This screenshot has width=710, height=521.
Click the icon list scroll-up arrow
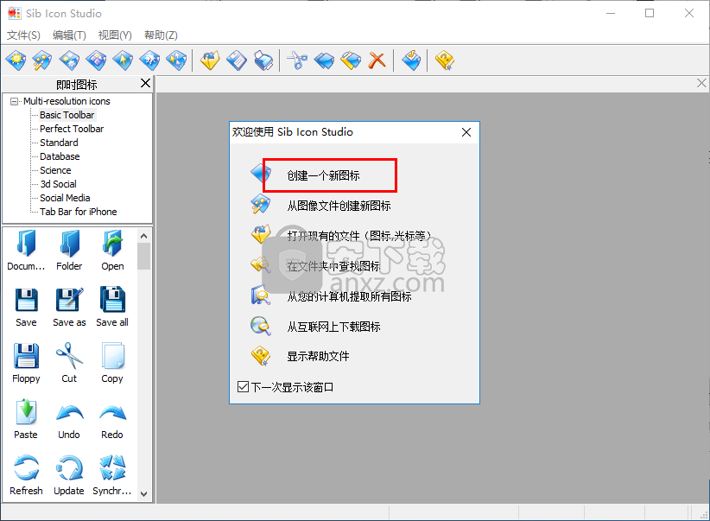click(144, 236)
